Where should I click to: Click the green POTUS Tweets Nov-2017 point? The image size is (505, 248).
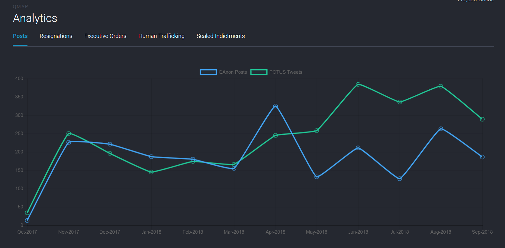tap(69, 133)
